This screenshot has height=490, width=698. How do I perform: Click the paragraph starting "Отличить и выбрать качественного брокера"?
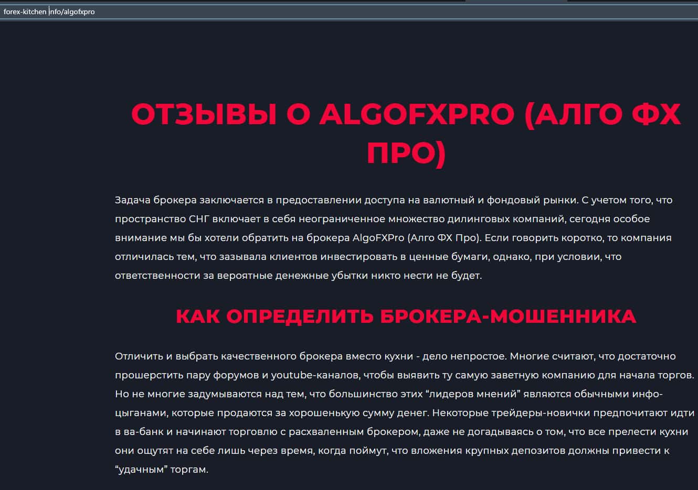click(405, 413)
